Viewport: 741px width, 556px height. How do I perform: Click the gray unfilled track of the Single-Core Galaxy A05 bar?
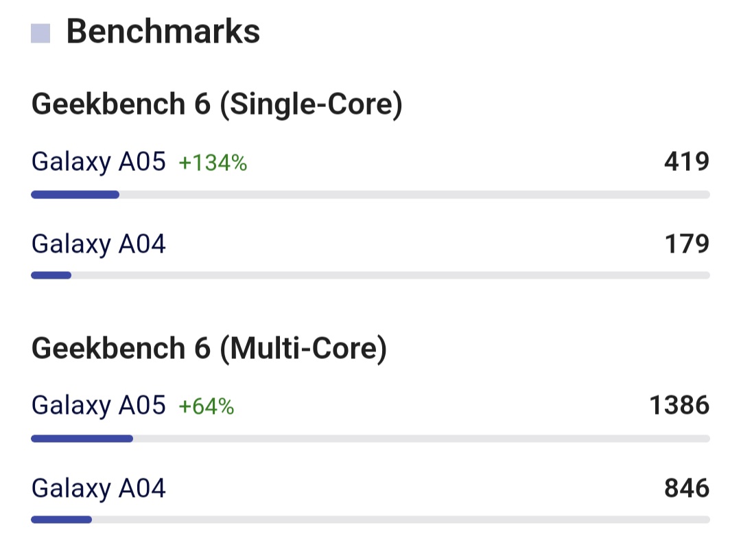pyautogui.click(x=412, y=195)
